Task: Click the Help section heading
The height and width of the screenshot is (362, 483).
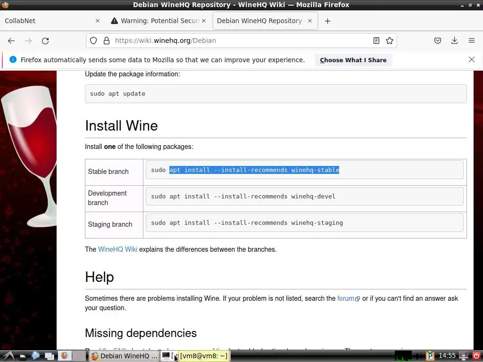Action: [x=99, y=277]
